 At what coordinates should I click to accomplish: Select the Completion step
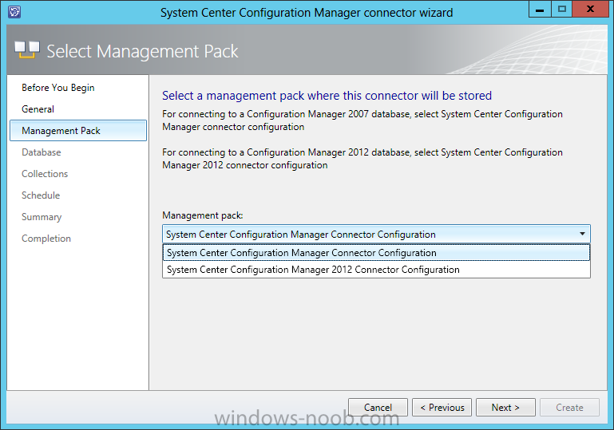tap(46, 239)
